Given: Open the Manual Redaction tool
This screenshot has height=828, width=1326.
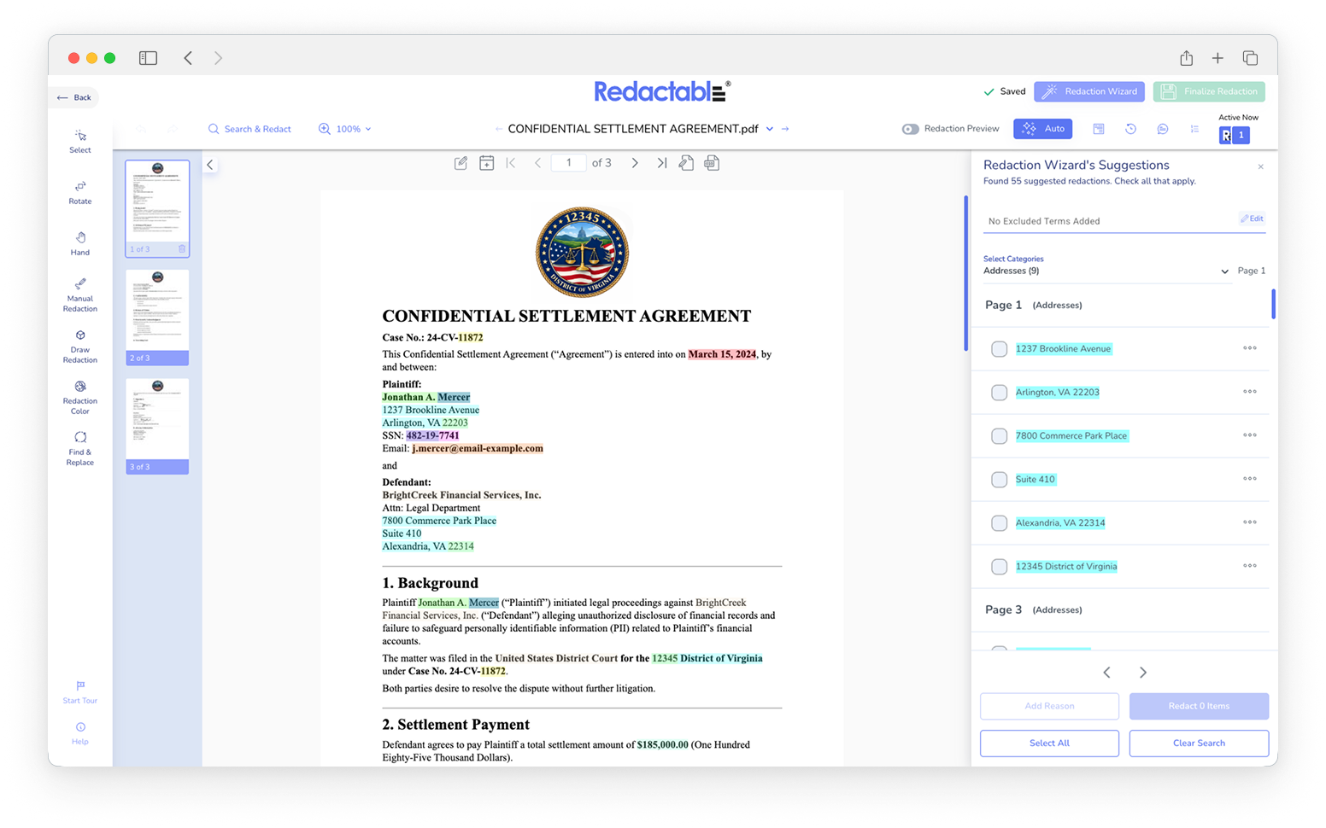Looking at the screenshot, I should pos(80,295).
